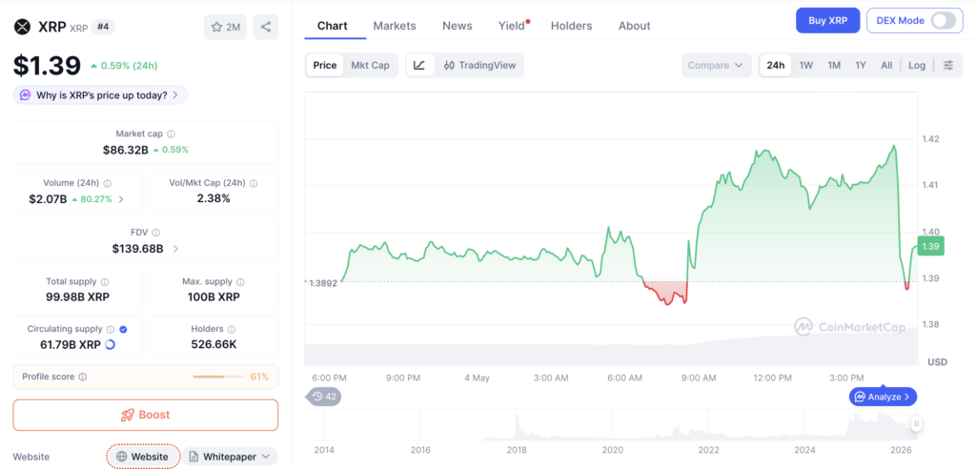
Task: Click the verified badge next to Circulating supply
Action: click(123, 329)
